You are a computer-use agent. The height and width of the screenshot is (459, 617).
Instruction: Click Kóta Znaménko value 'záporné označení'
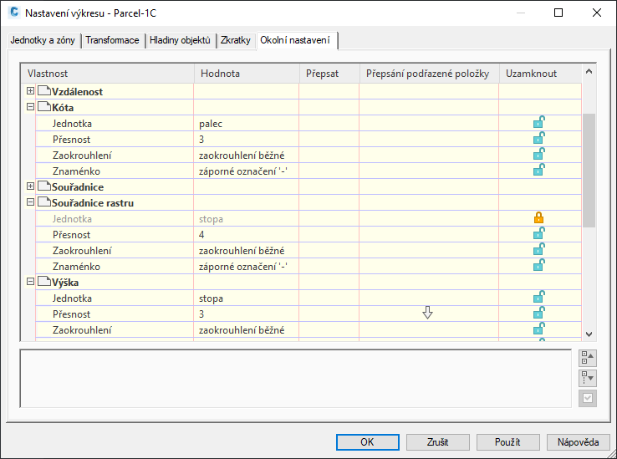tap(243, 171)
